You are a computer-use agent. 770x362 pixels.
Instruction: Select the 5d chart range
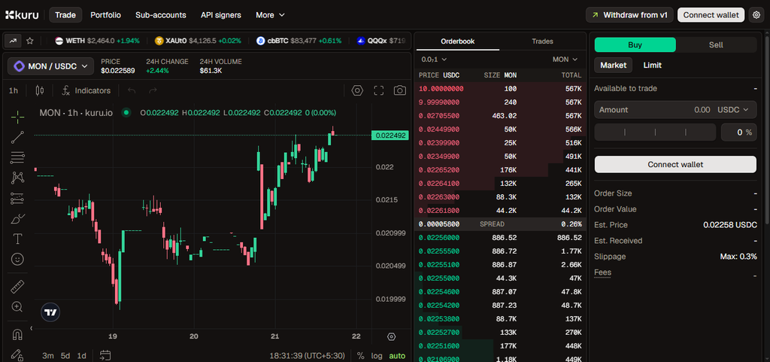[65, 355]
